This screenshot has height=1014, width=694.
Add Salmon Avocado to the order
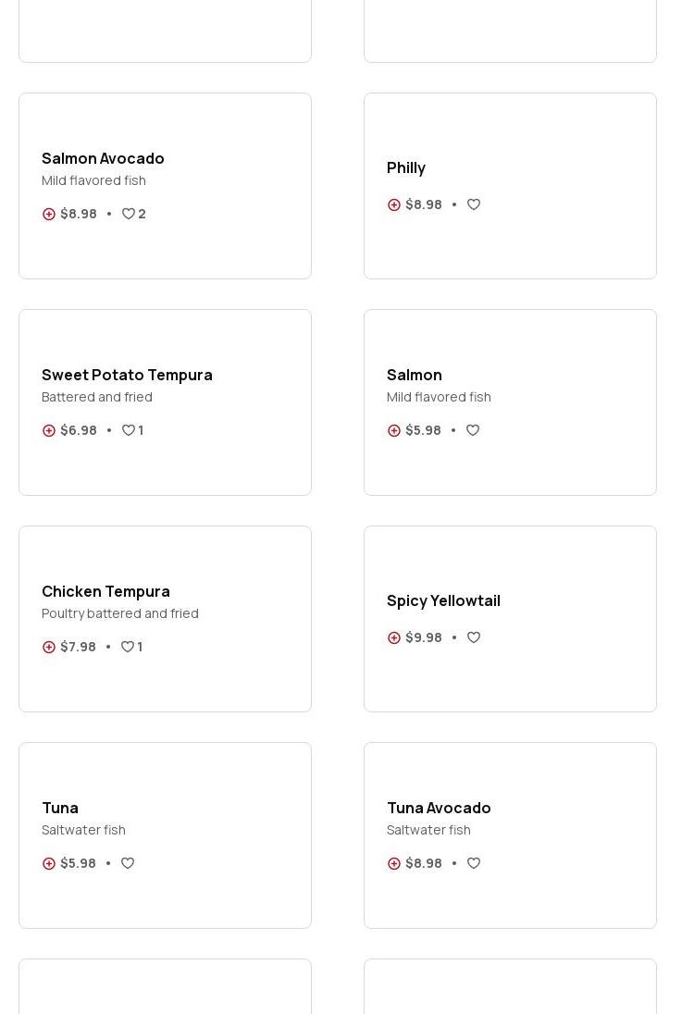click(49, 214)
